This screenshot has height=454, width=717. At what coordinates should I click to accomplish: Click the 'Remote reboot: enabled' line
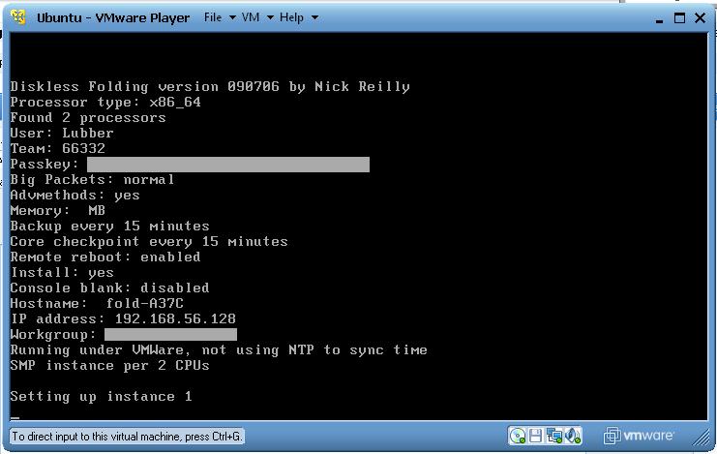click(105, 257)
